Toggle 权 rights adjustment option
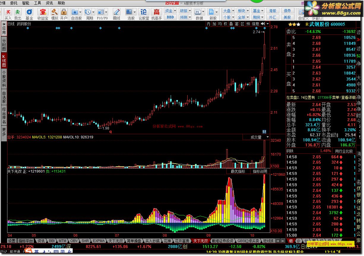 coord(225,24)
